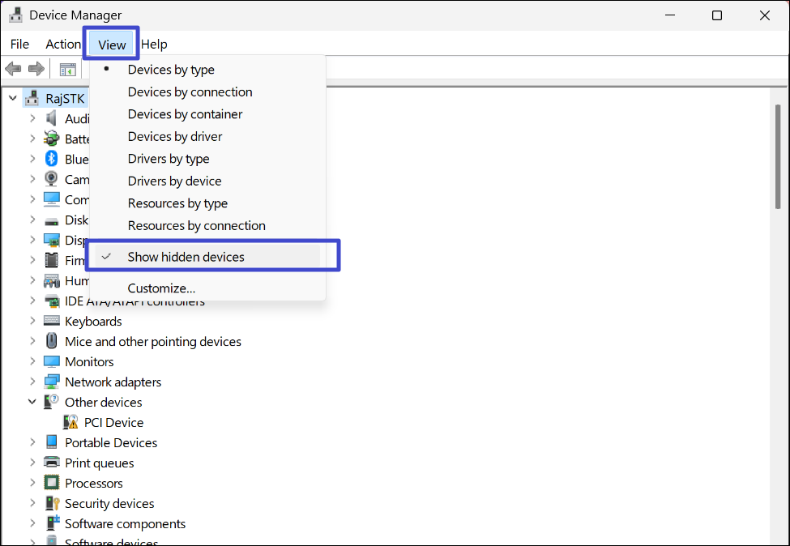Click the Bluetooth category icon
Viewport: 790px width, 546px height.
51,159
